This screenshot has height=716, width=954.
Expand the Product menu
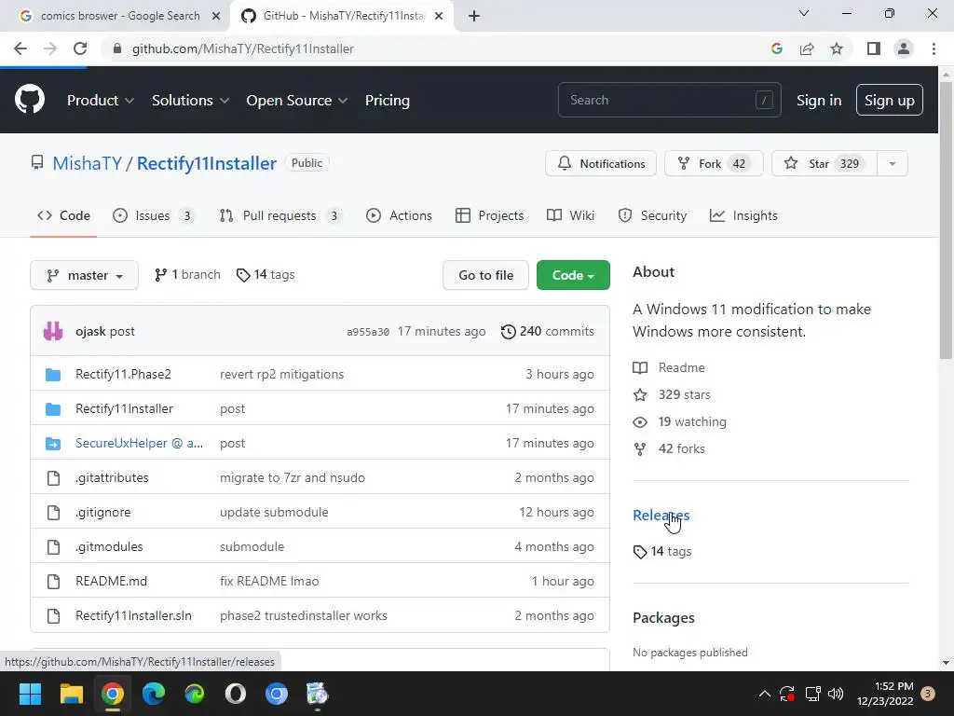point(101,101)
